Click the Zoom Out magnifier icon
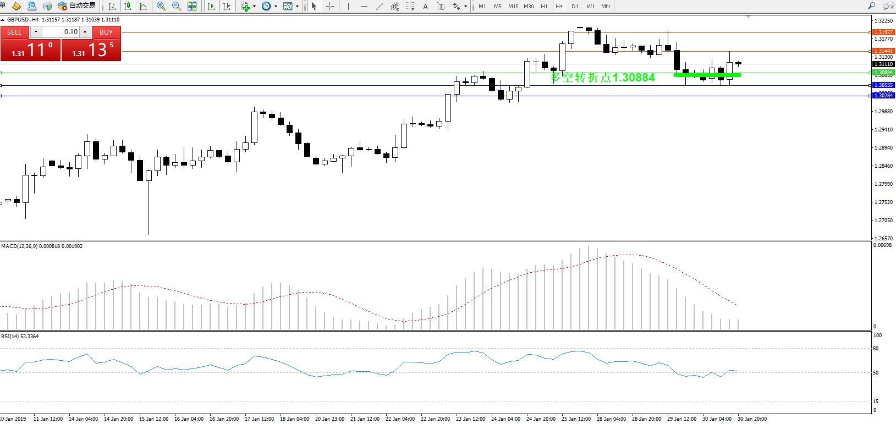This screenshot has height=424, width=896. pyautogui.click(x=176, y=6)
